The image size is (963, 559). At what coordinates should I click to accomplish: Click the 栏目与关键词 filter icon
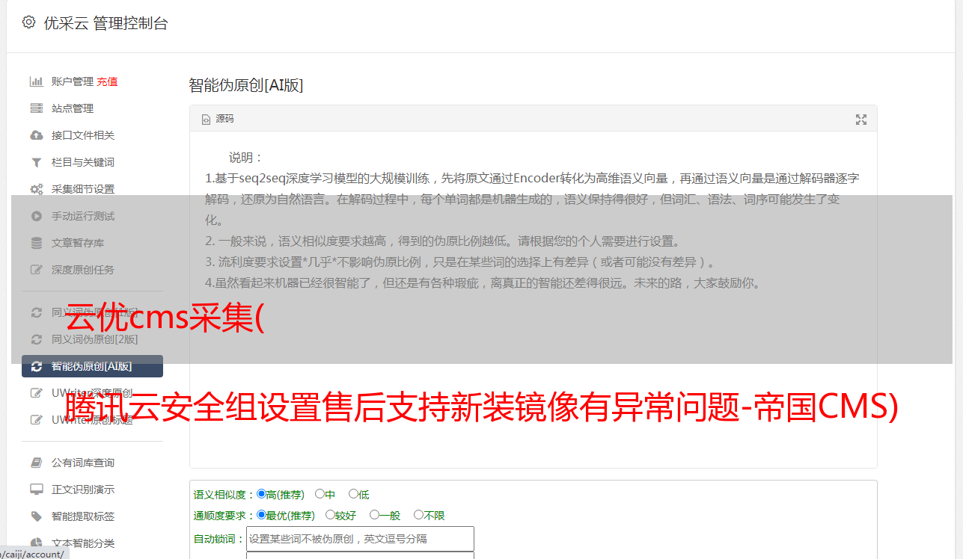coord(36,162)
